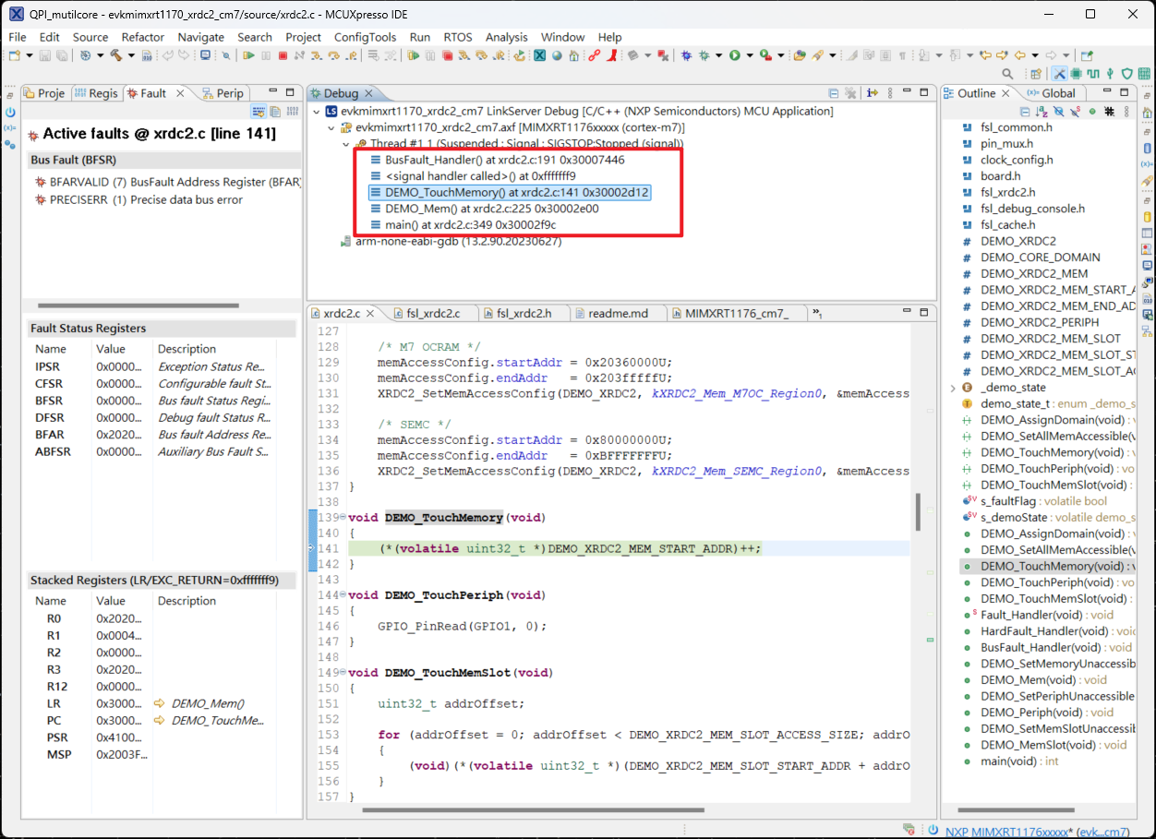
Task: Open the ConfigTools menu
Action: [365, 37]
